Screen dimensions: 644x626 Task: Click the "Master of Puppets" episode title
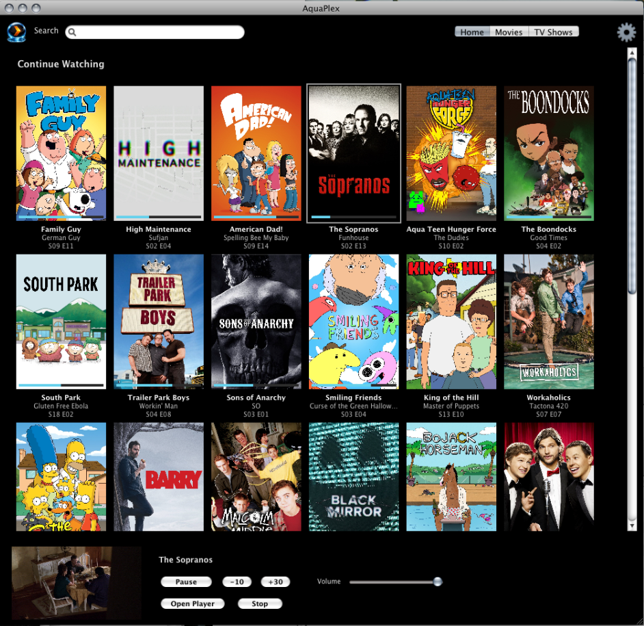[451, 406]
